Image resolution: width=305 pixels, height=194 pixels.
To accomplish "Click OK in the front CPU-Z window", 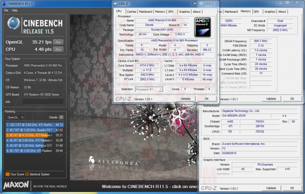I will (x=207, y=99).
